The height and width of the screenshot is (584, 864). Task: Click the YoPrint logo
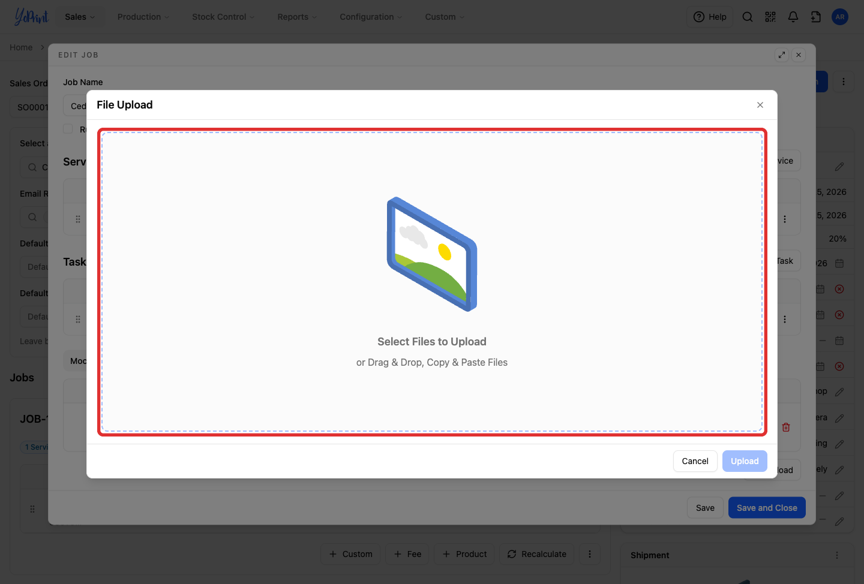[31, 17]
